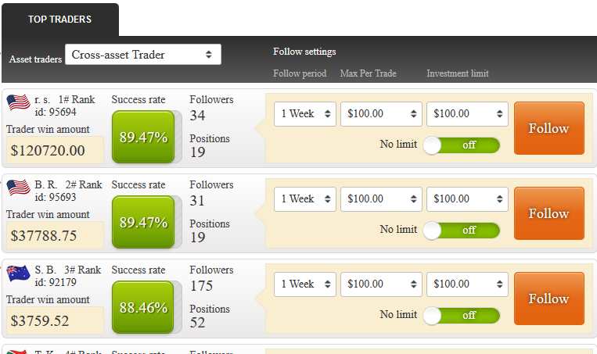597x354 pixels.
Task: Open the Cross-asset Trader dropdown
Action: [x=142, y=55]
